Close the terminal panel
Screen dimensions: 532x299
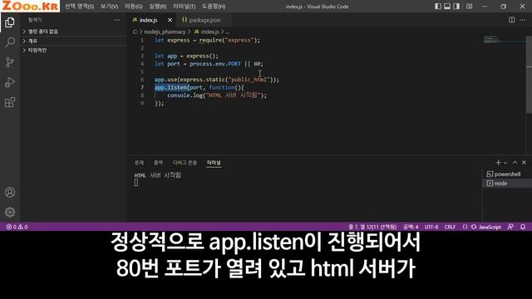(x=525, y=163)
